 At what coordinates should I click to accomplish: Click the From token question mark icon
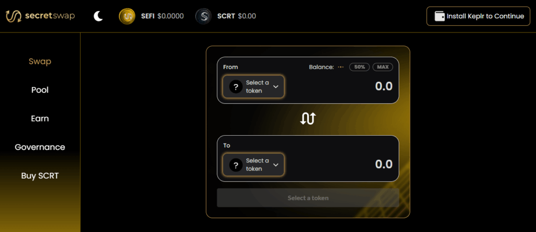pos(236,87)
